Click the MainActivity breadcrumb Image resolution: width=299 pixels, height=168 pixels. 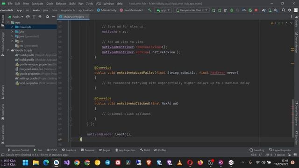pos(107,10)
